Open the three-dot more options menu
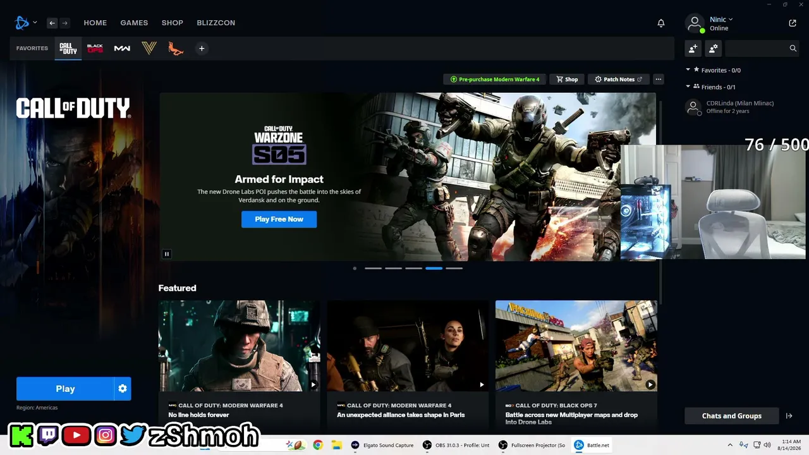This screenshot has height=455, width=809. click(x=659, y=80)
